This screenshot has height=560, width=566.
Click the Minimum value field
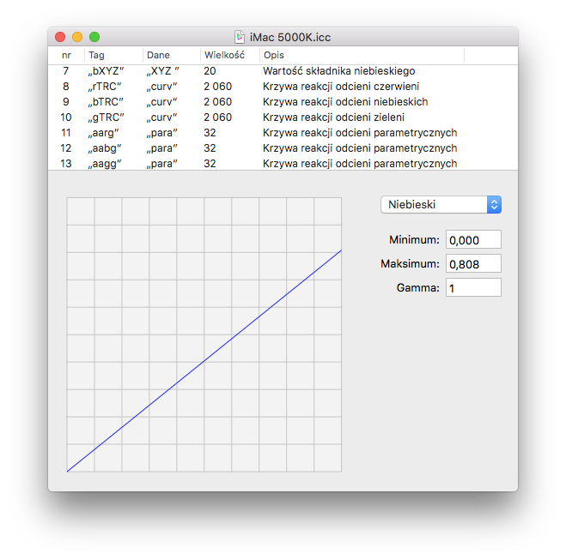[x=473, y=240]
